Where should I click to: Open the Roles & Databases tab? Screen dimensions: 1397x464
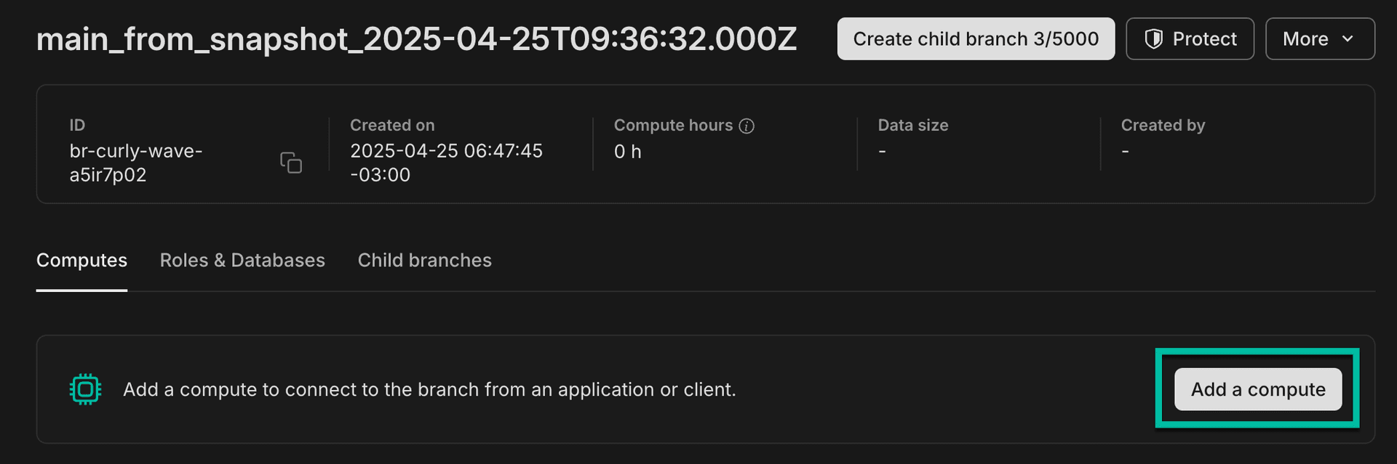242,260
